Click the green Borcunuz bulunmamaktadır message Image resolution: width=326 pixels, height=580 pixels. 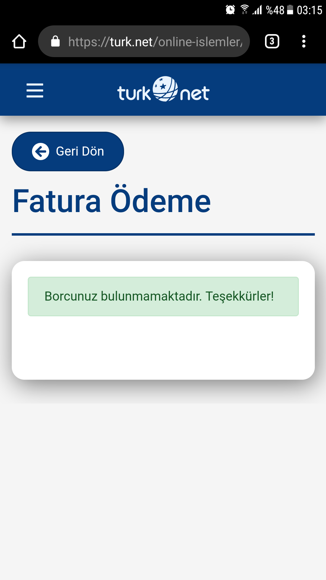(x=163, y=296)
